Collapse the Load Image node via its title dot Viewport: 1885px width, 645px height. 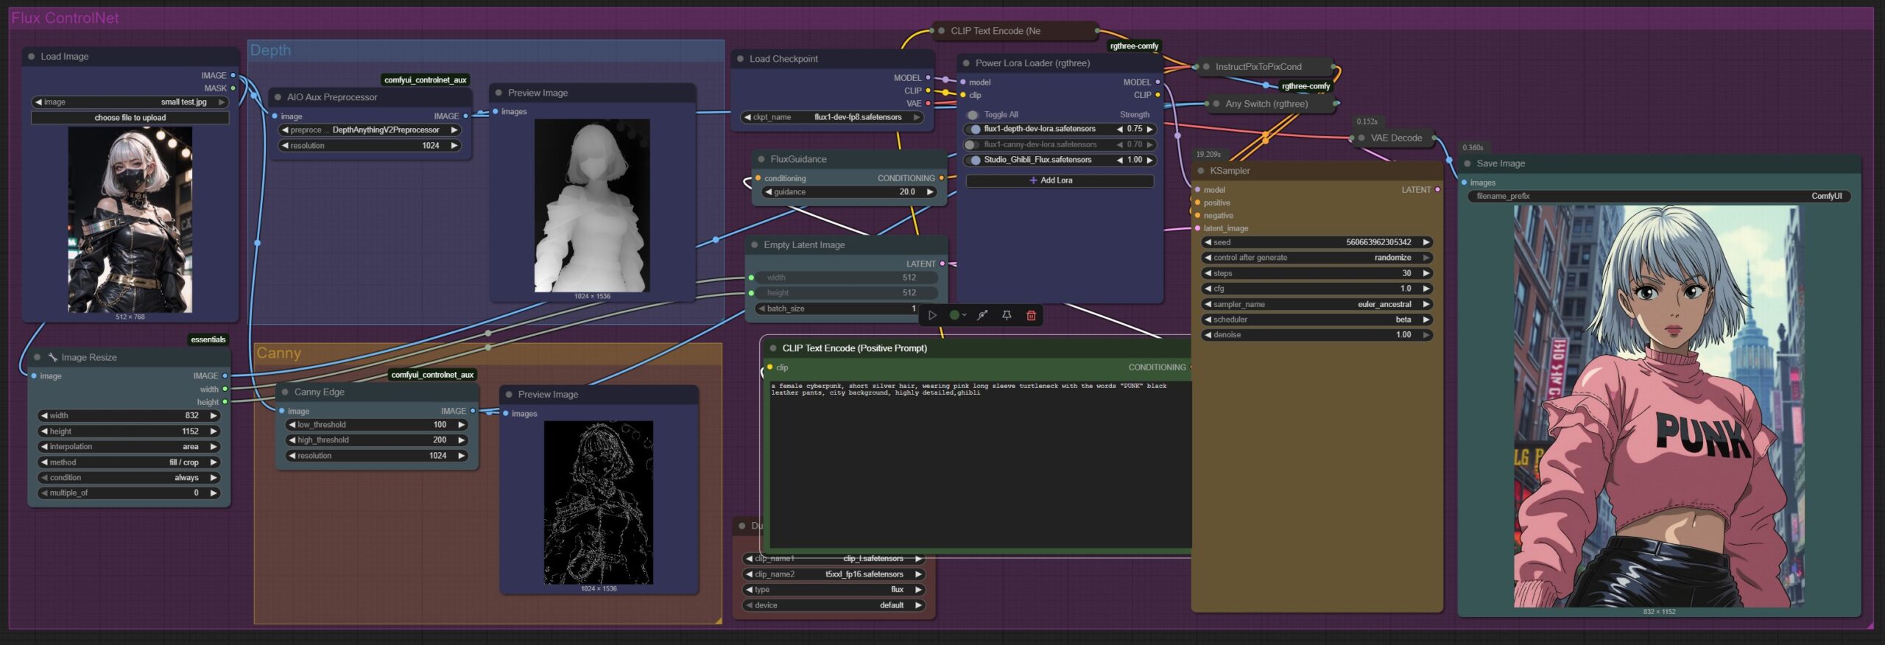pos(31,57)
